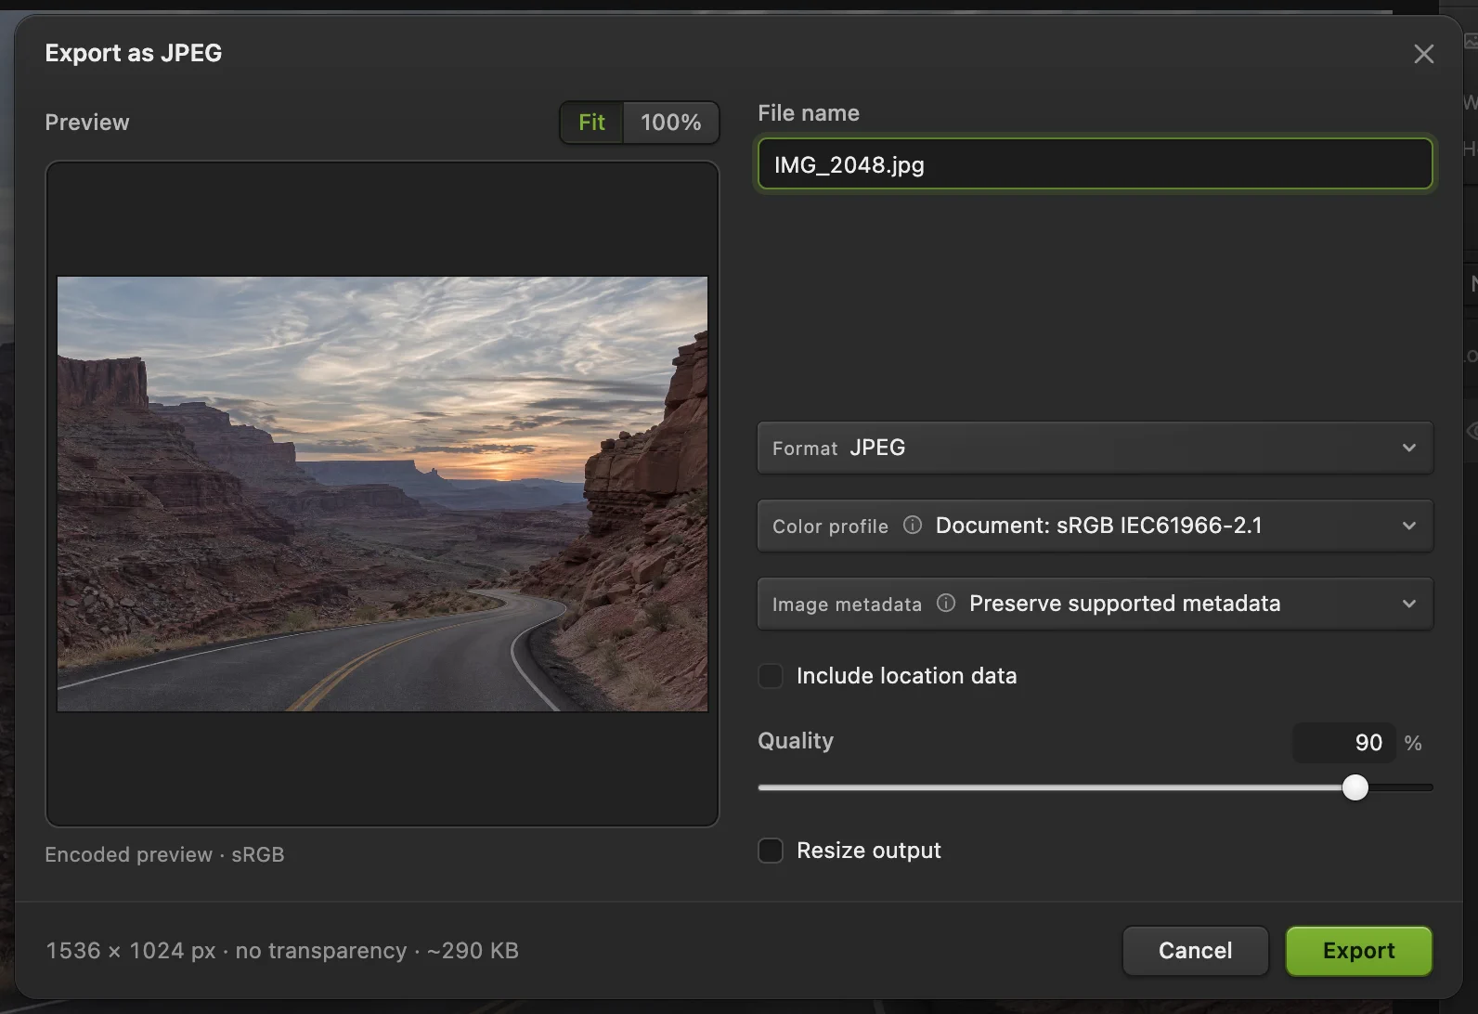Click the 'Encoded preview · sRGB' caption
Screen dimensions: 1478x1014
coord(164,854)
